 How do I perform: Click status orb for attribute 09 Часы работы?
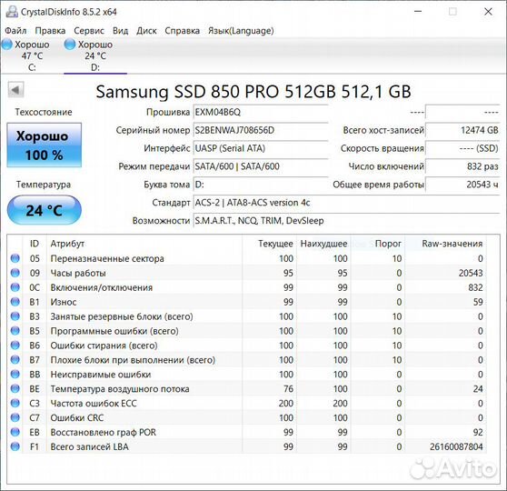click(15, 273)
